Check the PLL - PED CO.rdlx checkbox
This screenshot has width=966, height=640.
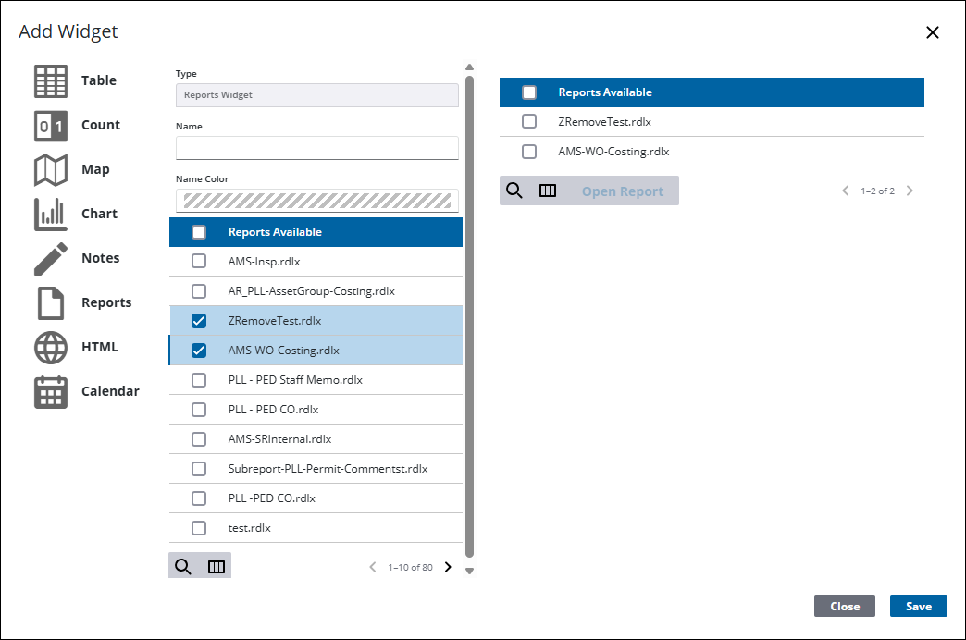(199, 409)
